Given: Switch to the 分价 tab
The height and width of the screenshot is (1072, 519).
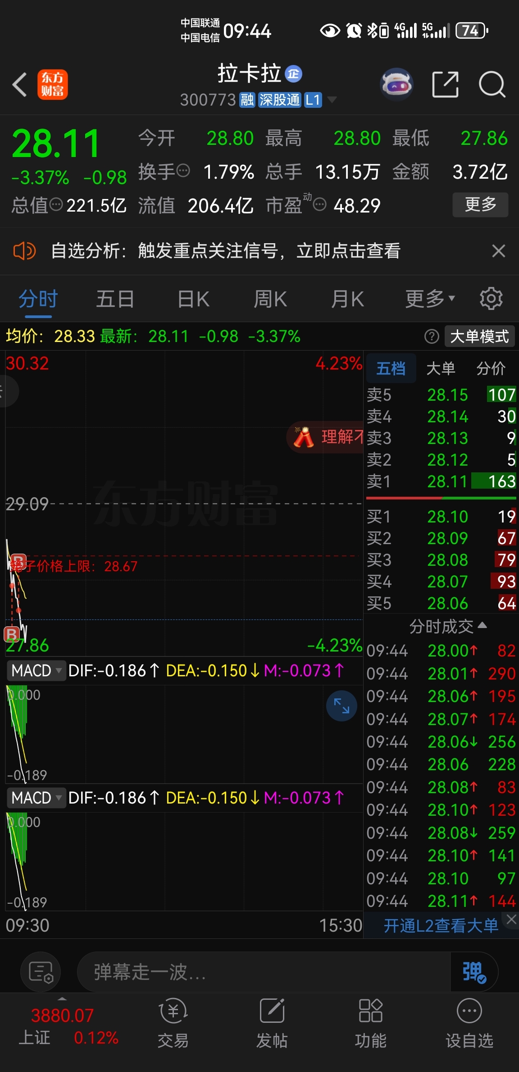Looking at the screenshot, I should coord(491,369).
